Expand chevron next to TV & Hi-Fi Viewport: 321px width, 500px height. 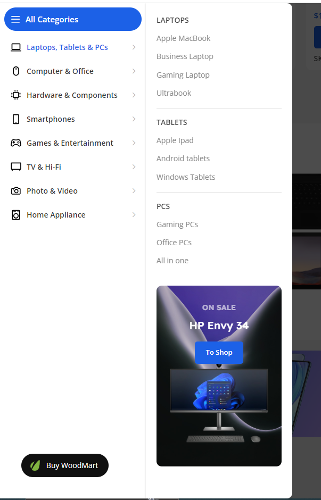[134, 167]
